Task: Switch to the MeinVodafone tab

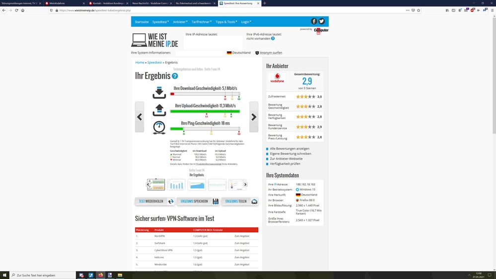Action: tap(65, 3)
